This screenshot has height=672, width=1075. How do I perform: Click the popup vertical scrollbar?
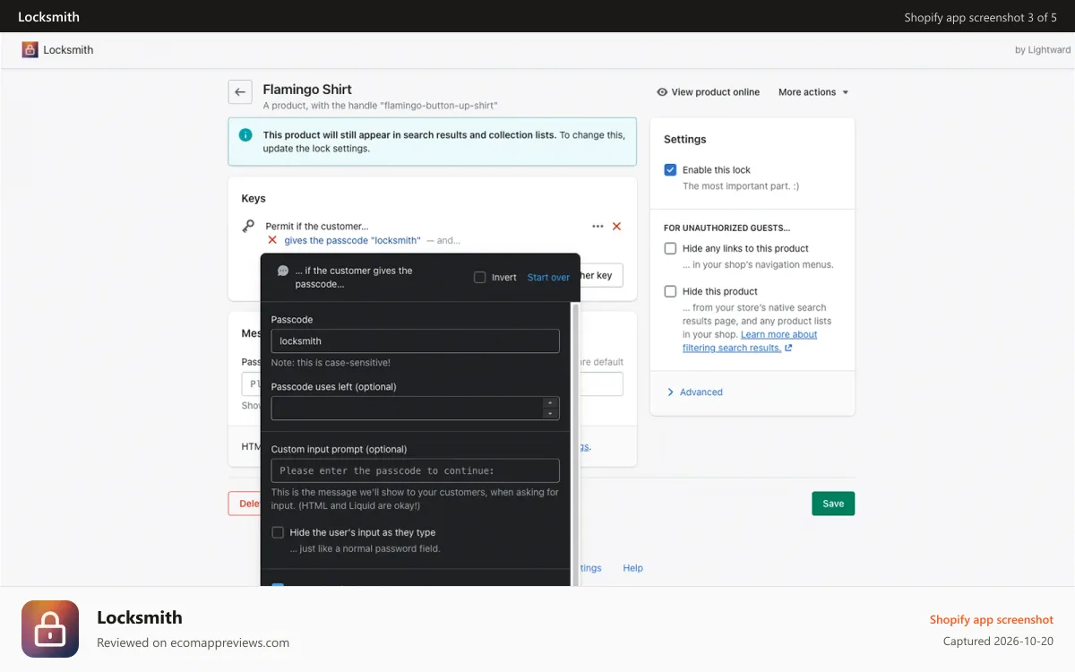pyautogui.click(x=575, y=445)
